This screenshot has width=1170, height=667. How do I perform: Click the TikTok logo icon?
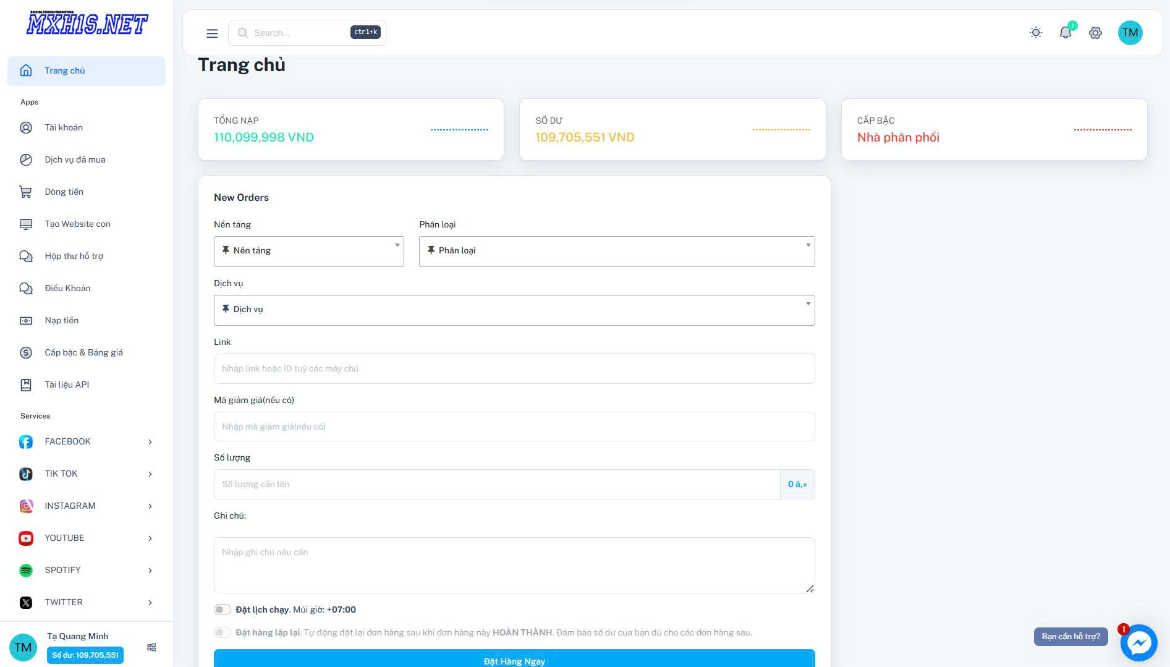click(x=26, y=474)
